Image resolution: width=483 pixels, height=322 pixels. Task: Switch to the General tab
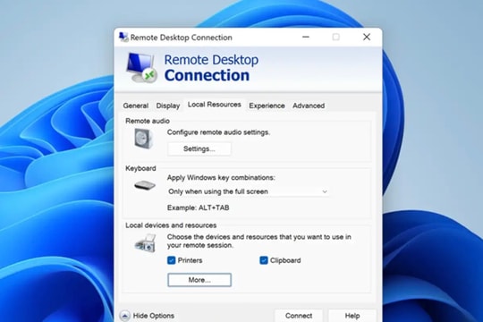coord(136,106)
